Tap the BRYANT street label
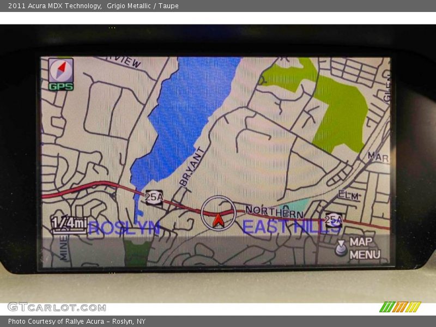 [192, 167]
